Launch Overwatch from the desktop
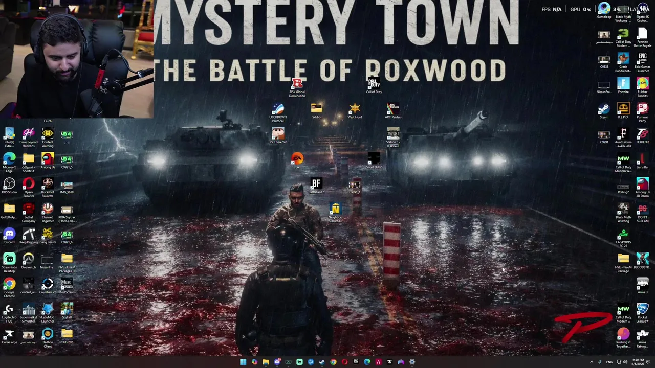 29,261
